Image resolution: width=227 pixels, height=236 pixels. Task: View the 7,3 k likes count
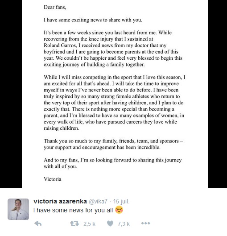click(x=124, y=224)
